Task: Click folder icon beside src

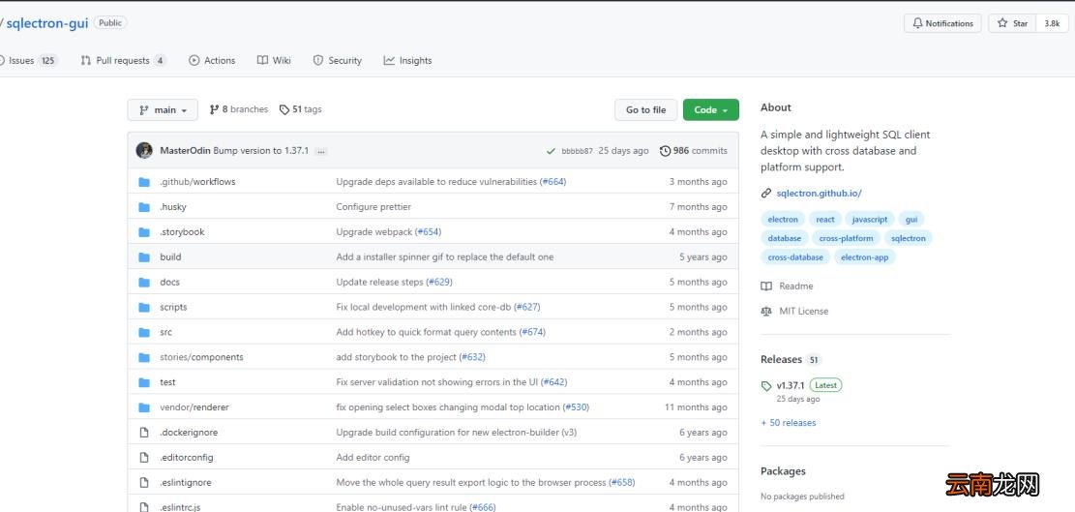Action: click(144, 332)
